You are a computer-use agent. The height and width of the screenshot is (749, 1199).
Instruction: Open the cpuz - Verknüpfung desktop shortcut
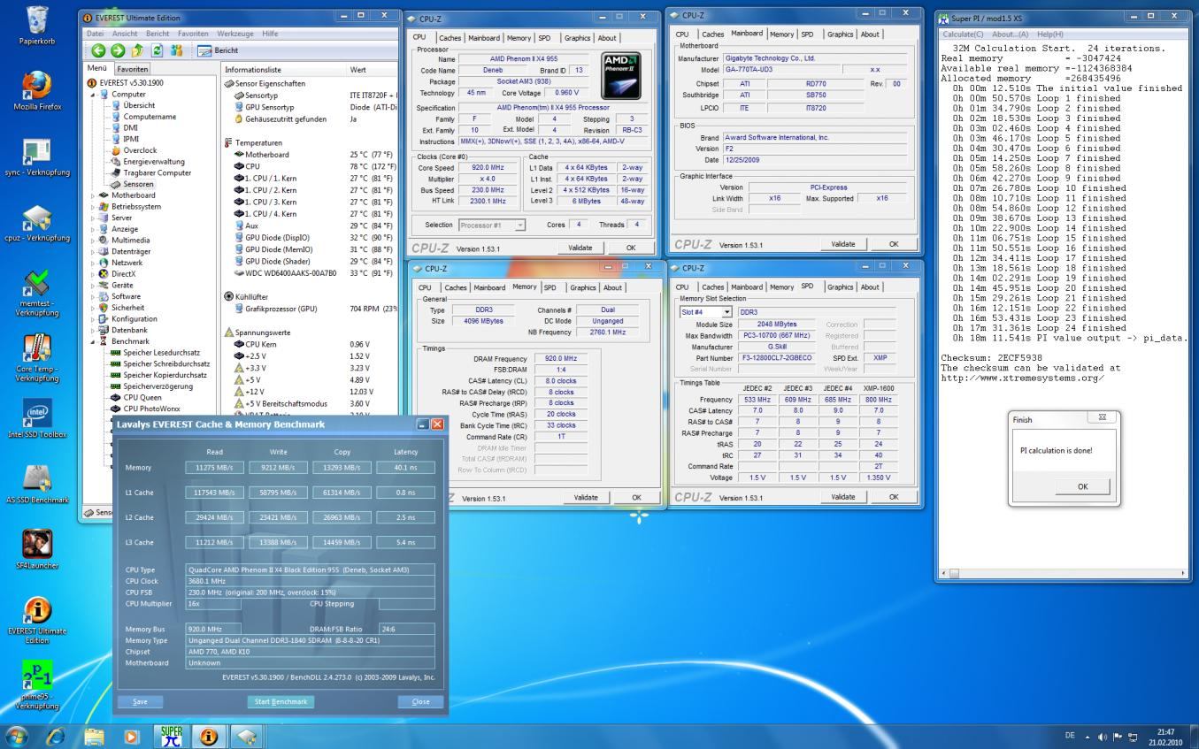coord(37,224)
